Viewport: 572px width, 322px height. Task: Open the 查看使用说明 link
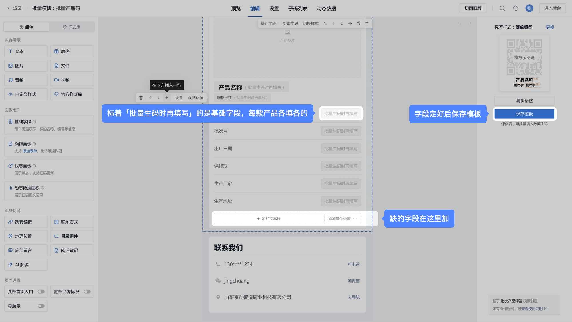[534, 309]
